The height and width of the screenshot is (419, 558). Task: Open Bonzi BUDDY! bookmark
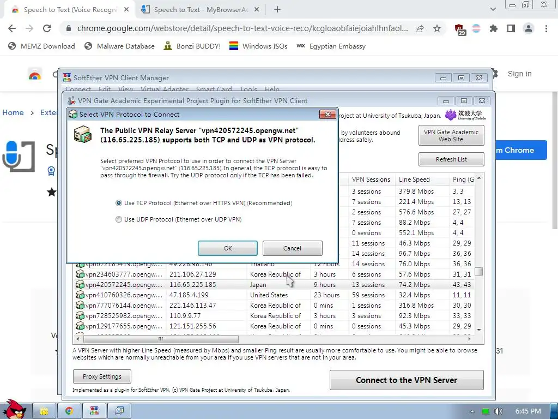point(192,46)
